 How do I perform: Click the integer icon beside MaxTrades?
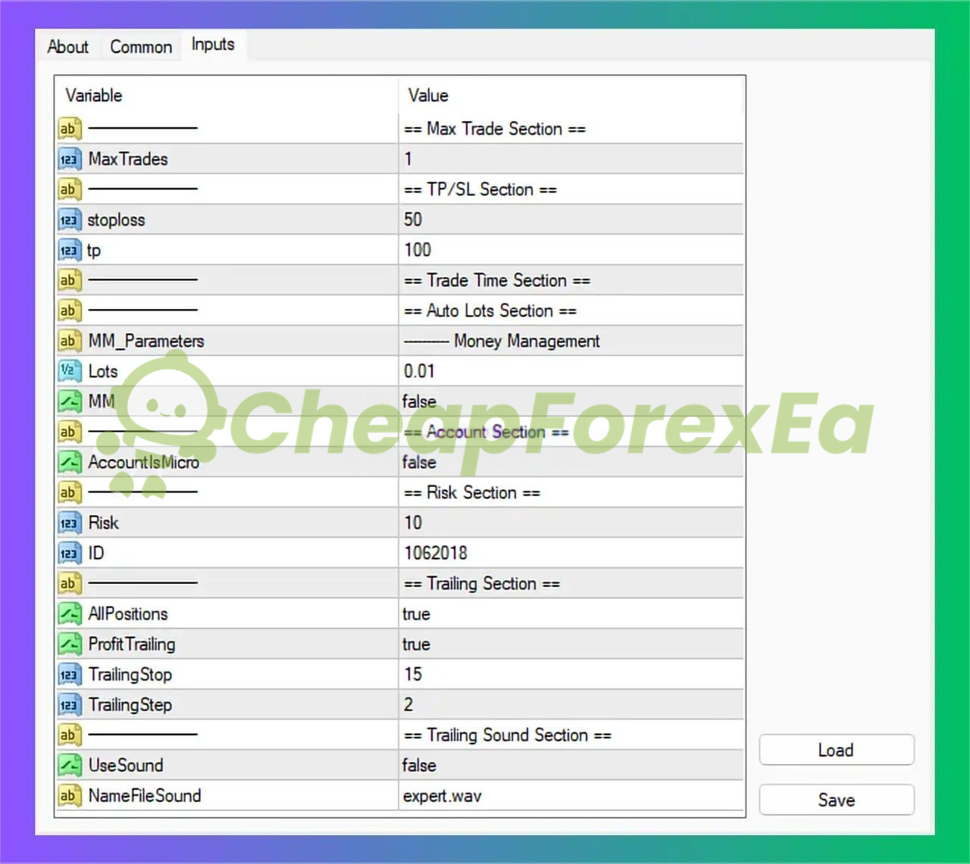(x=69, y=159)
